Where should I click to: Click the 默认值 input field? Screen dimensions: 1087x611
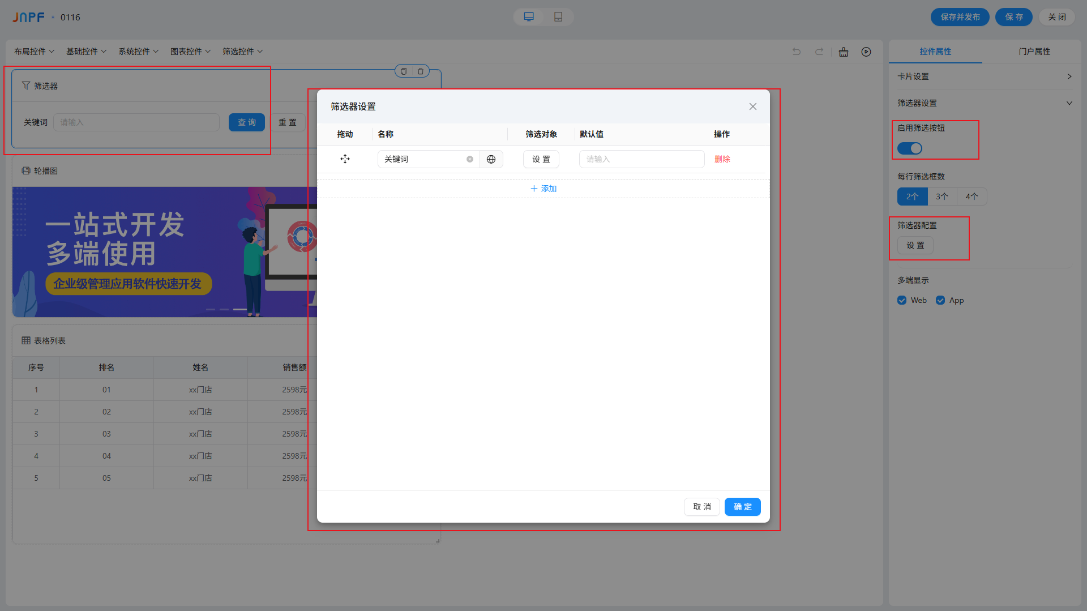click(x=641, y=159)
